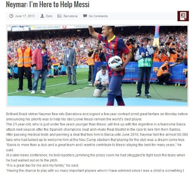Open the article title Neymar: I'm Here to Help Messi
Viewport: 190px width, 174px height.
[x=47, y=4]
